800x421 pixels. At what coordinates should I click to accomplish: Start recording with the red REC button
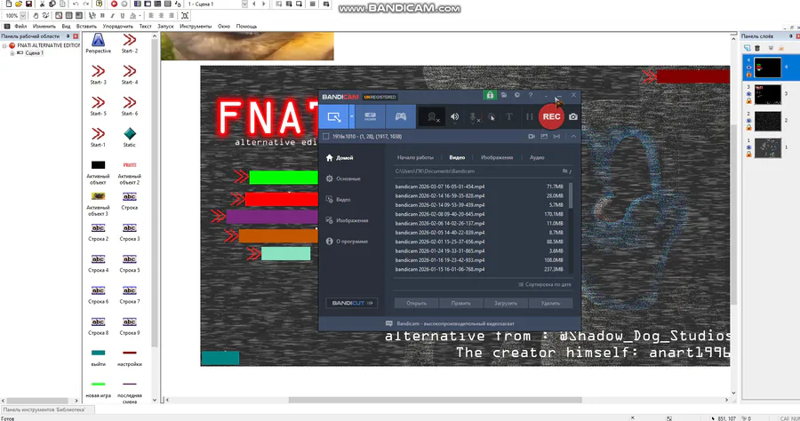pos(551,116)
